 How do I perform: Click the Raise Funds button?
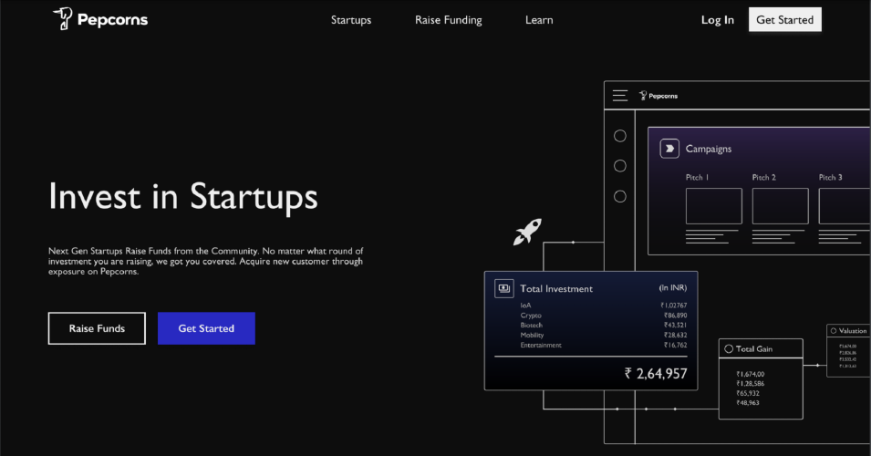point(97,328)
